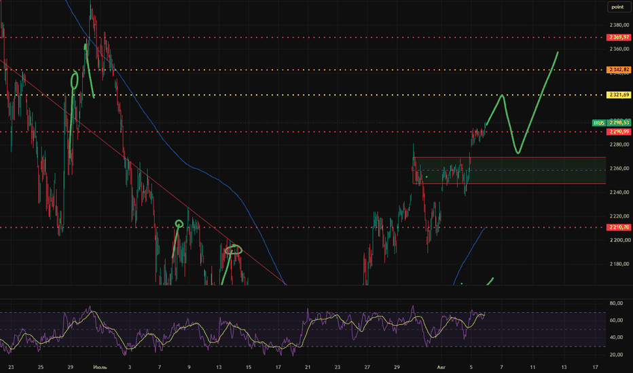Click the 80,00 RSI scale value
The image size is (633, 373).
[x=616, y=303]
